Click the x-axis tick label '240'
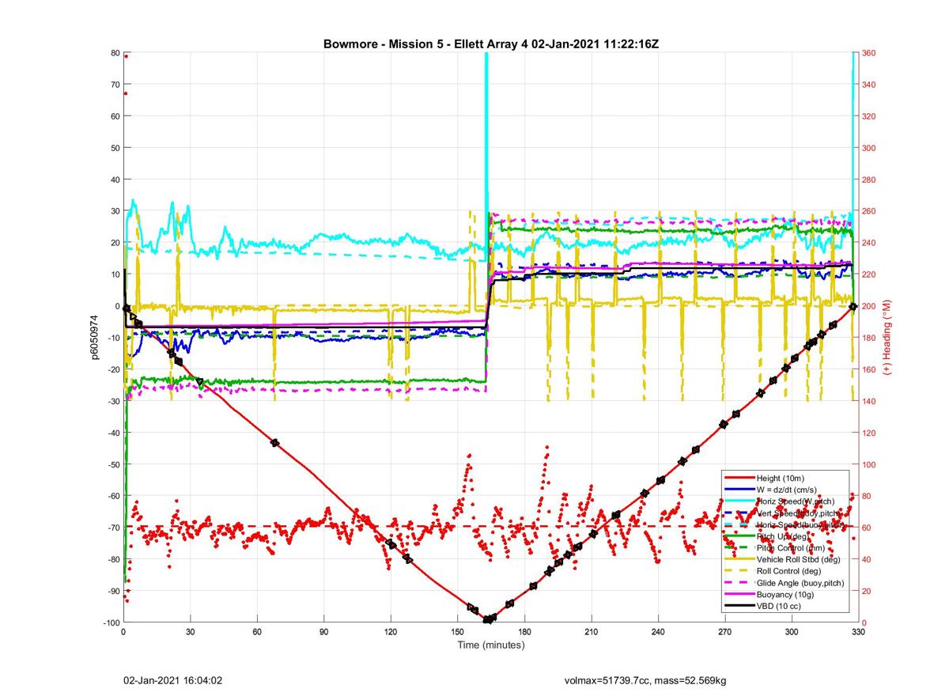Viewport: 949px width, 700px height. (x=658, y=632)
